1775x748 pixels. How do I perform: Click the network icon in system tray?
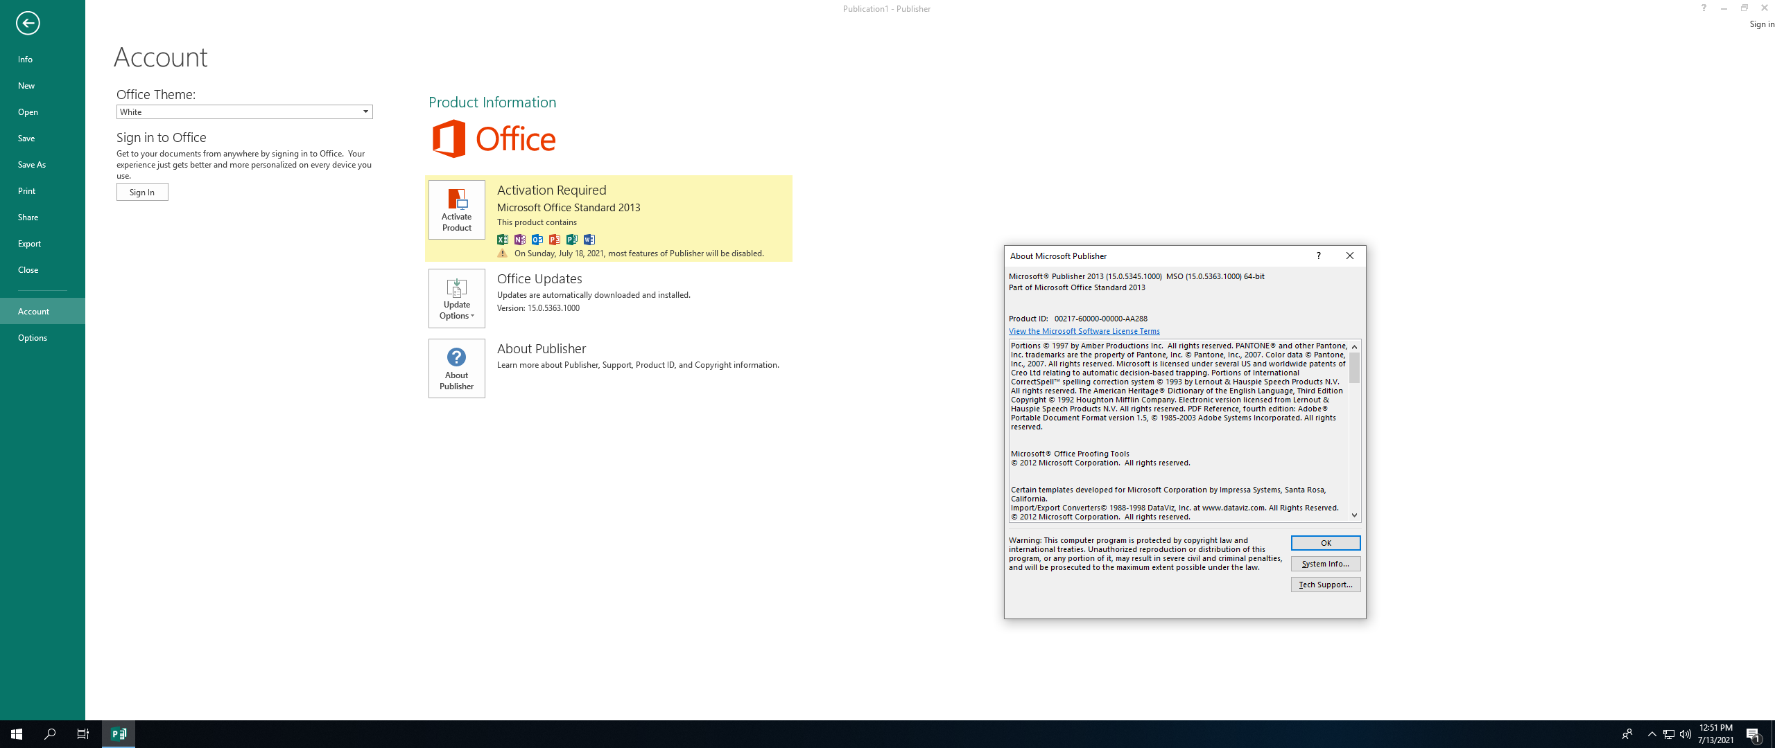pos(1669,734)
